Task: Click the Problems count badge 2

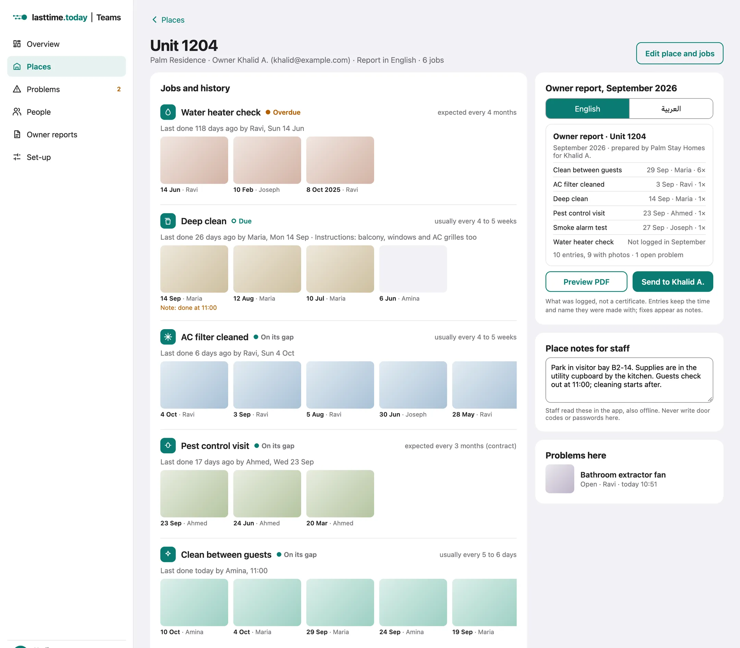Action: pyautogui.click(x=119, y=89)
